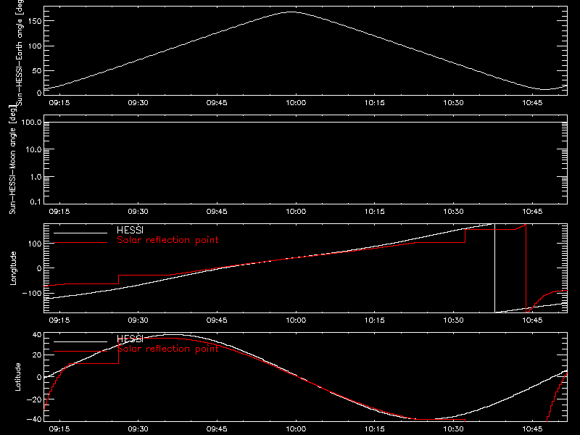The image size is (580, 435).
Task: Click 10:30 time label under Latitude plot
Action: pyautogui.click(x=454, y=428)
